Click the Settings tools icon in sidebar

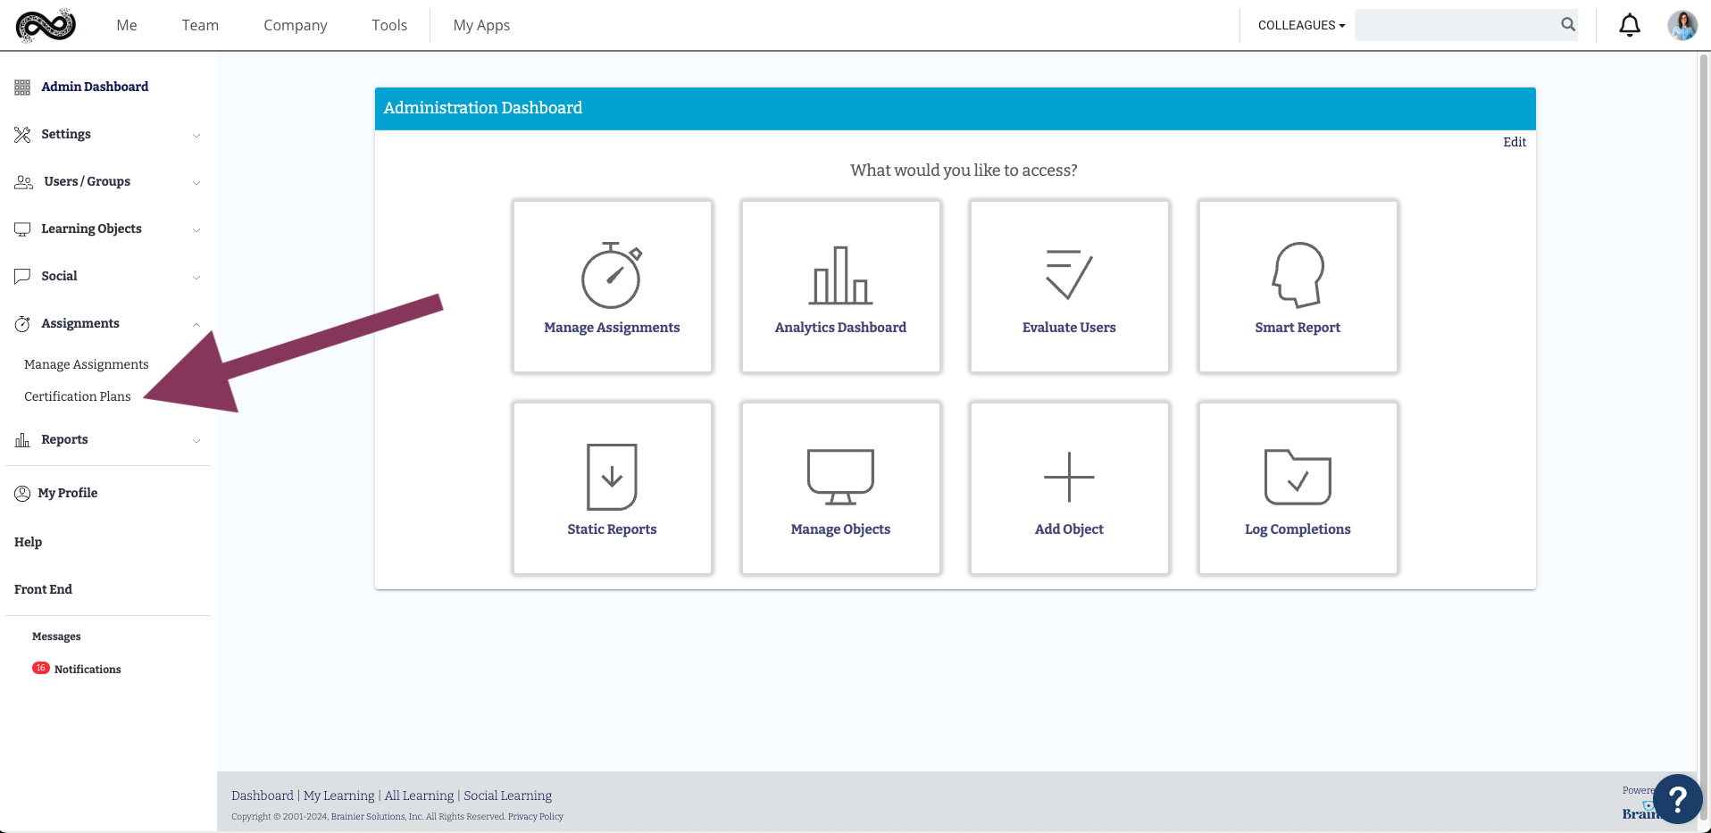coord(22,135)
